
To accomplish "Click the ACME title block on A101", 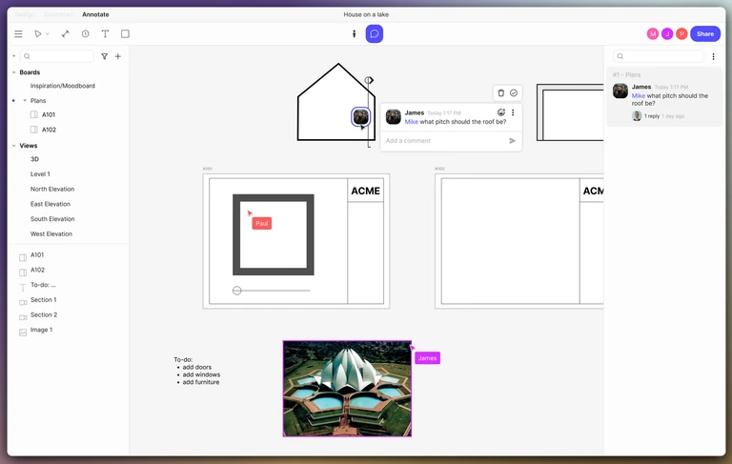I will [366, 191].
